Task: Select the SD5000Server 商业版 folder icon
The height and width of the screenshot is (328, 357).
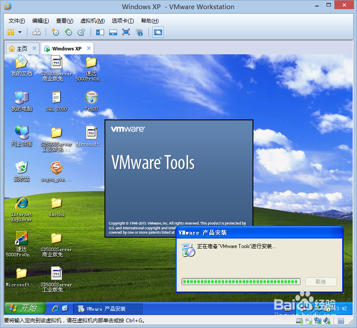Action: point(56,245)
